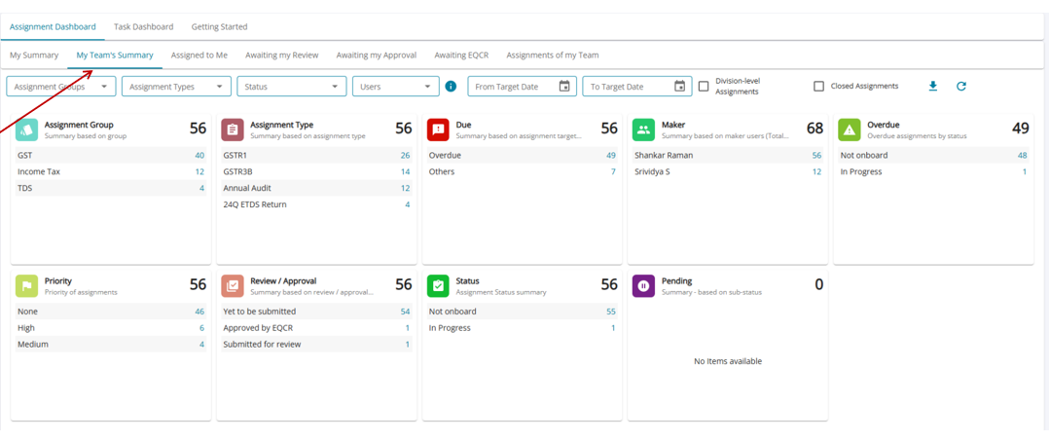Tick the Closed Assignments checkbox

(x=818, y=87)
